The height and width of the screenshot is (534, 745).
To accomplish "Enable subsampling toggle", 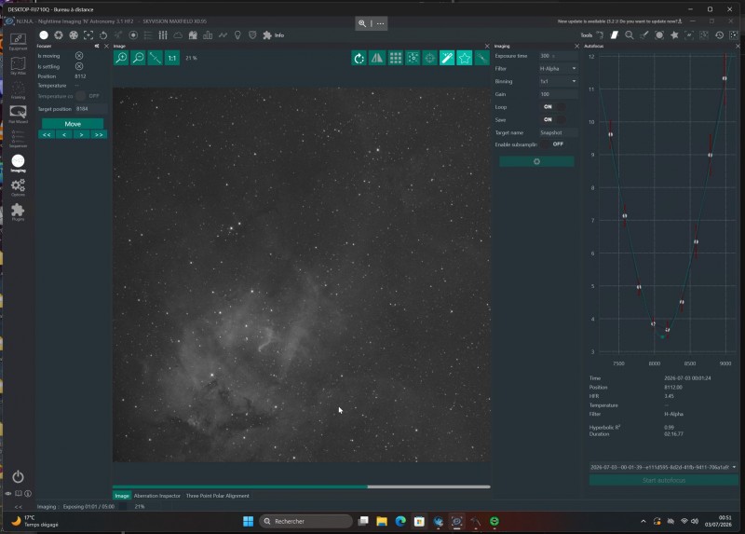I will click(552, 144).
